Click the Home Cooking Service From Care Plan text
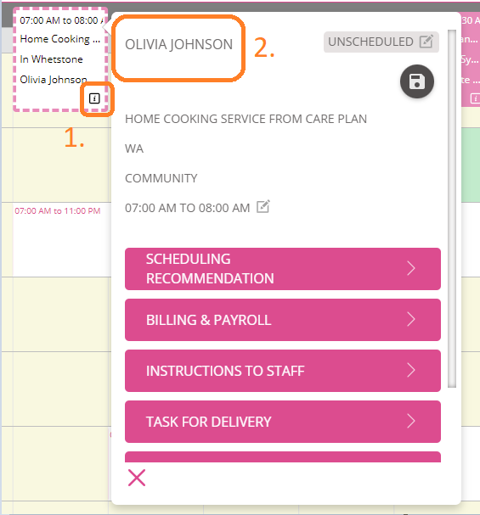 pyautogui.click(x=246, y=119)
